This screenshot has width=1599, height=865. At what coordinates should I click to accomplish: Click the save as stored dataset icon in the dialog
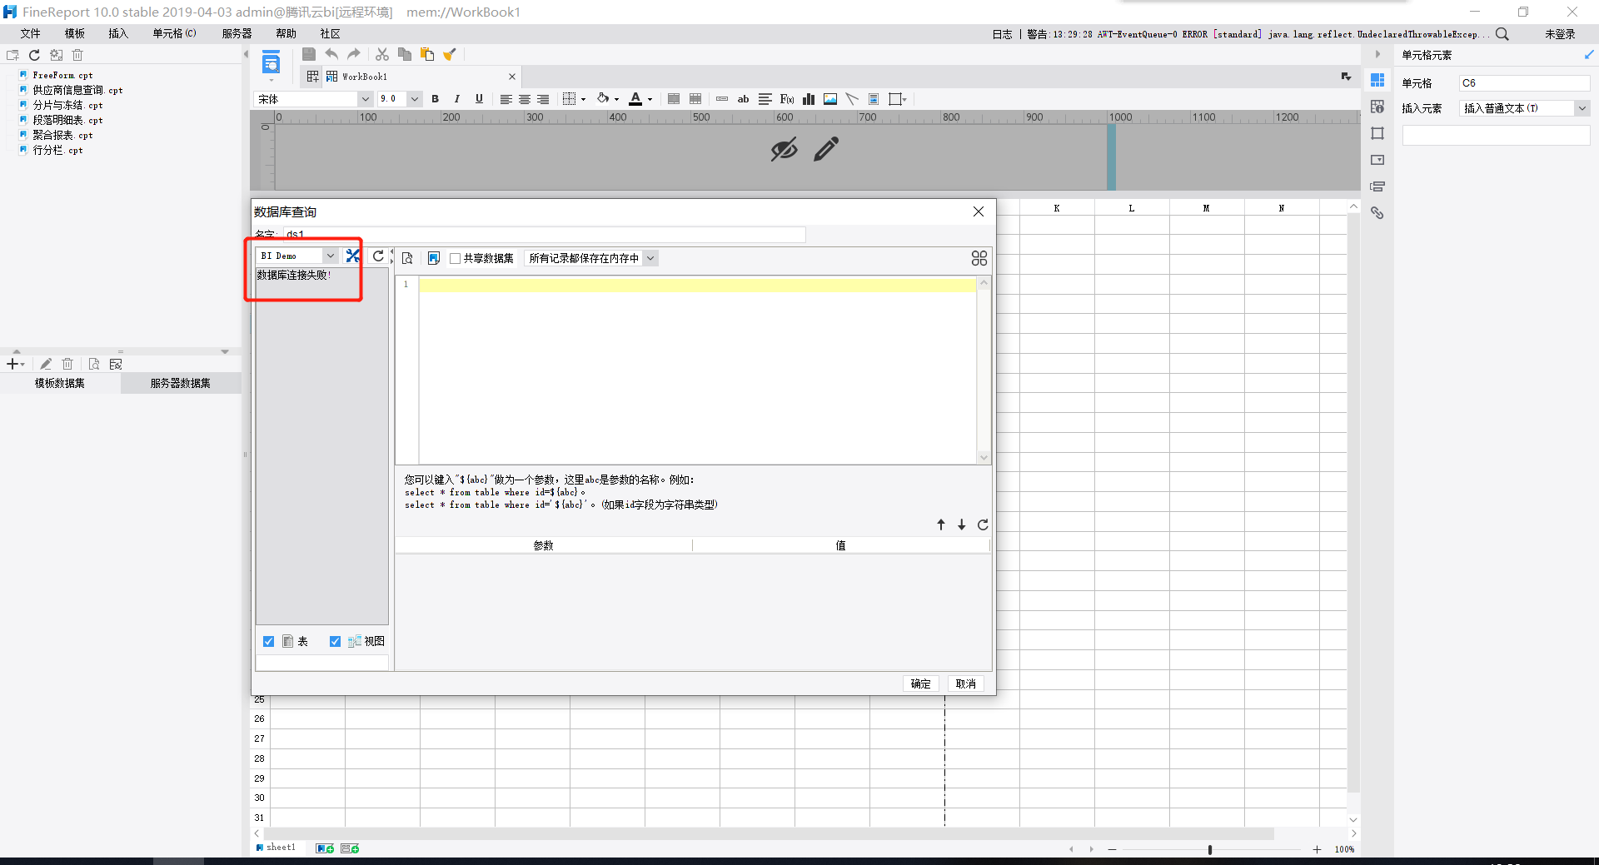pyautogui.click(x=433, y=258)
